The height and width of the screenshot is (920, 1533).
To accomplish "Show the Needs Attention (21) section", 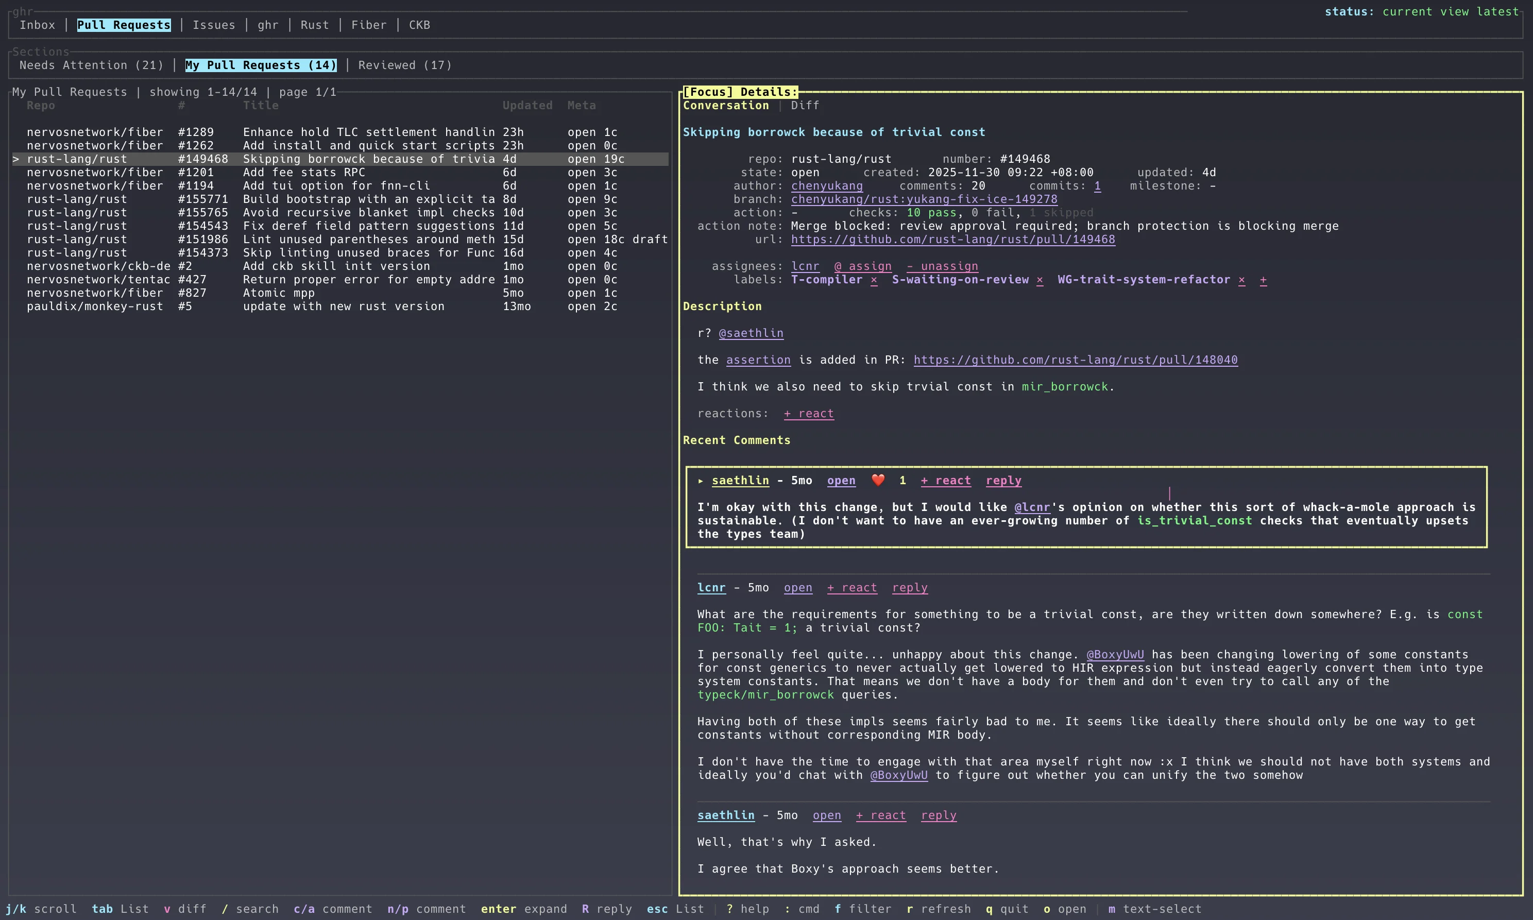I will pyautogui.click(x=92, y=65).
